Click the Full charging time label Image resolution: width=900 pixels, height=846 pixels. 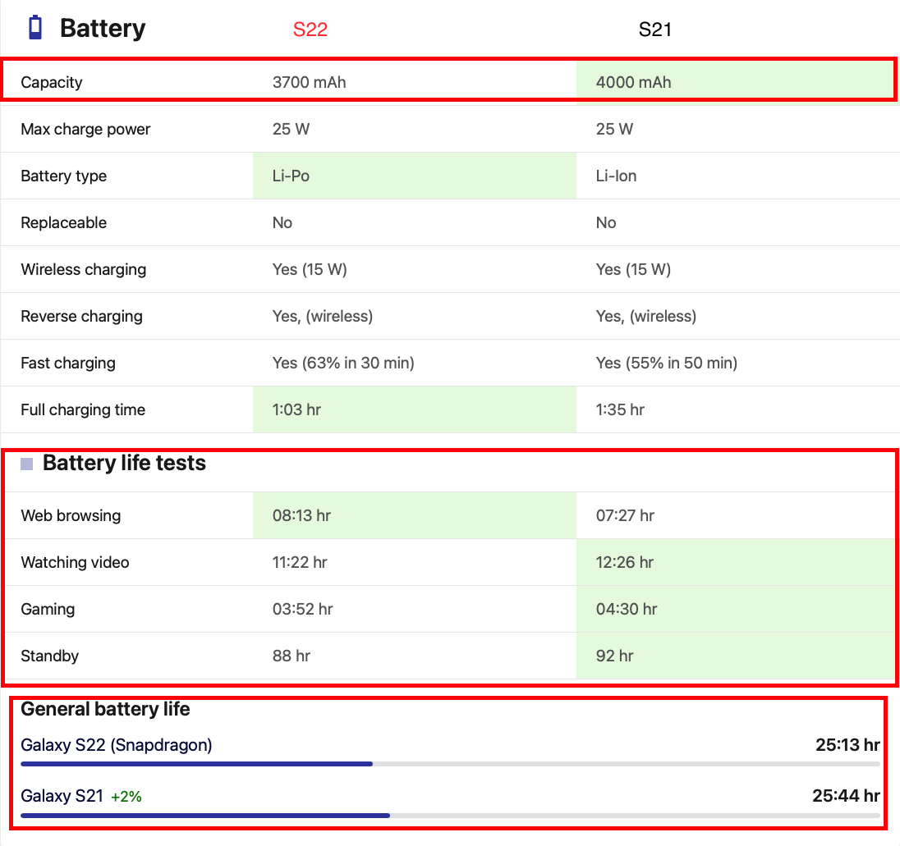(83, 410)
